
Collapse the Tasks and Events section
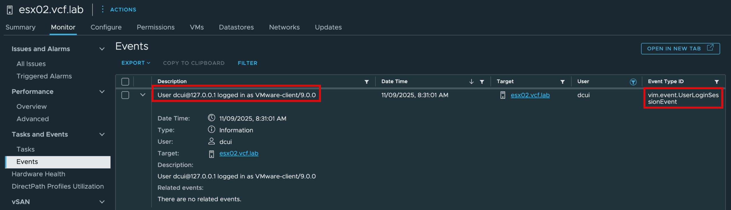tap(102, 134)
